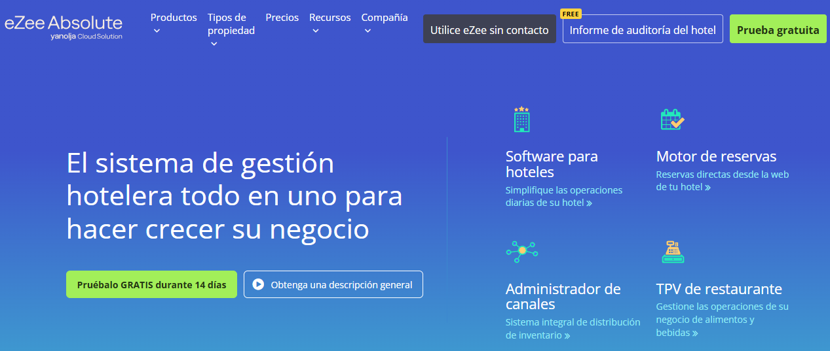
Task: Open the Software para hoteles heading
Action: click(552, 164)
